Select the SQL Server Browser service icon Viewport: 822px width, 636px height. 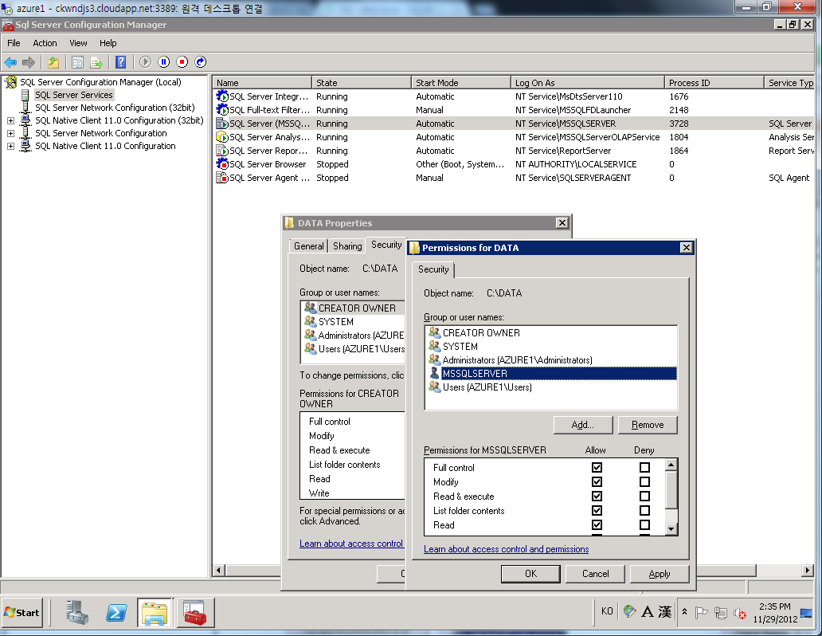coord(222,164)
